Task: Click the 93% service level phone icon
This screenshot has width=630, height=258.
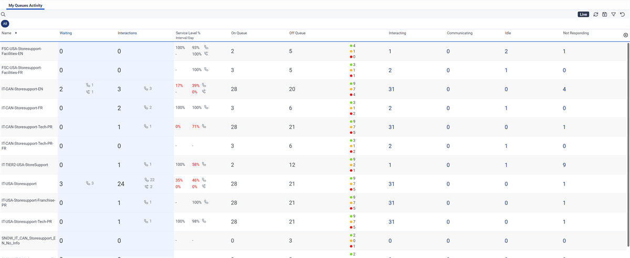Action: (x=206, y=47)
